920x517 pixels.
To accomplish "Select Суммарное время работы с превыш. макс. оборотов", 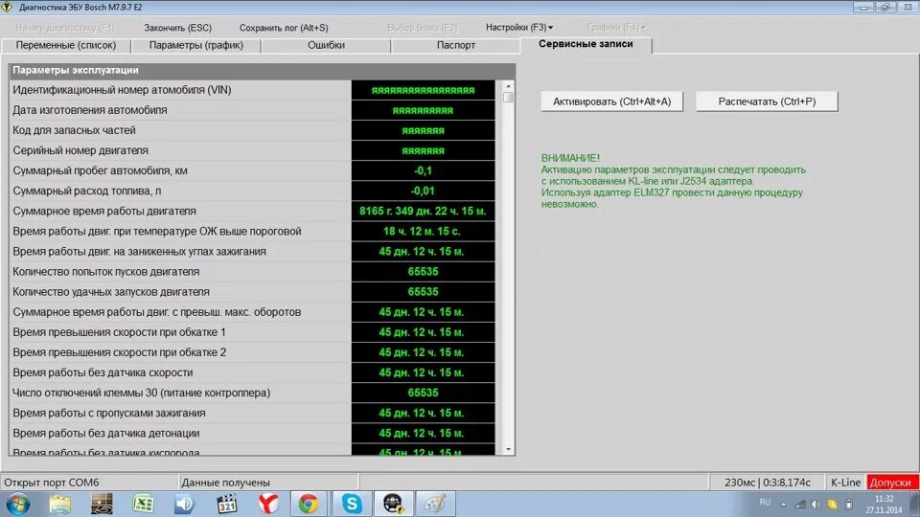I will (252, 312).
